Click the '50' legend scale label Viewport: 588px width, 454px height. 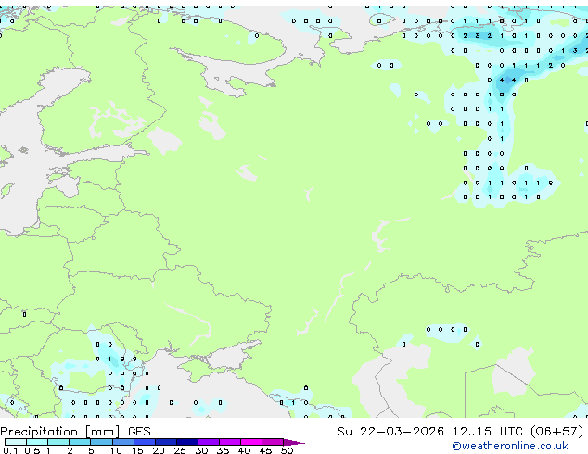click(287, 450)
